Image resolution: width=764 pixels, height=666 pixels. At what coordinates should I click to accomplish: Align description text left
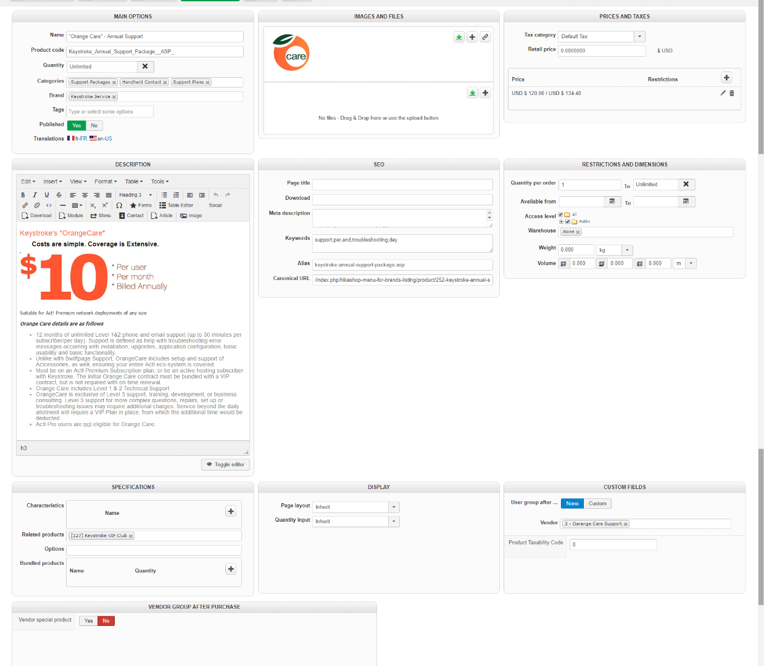pyautogui.click(x=73, y=195)
